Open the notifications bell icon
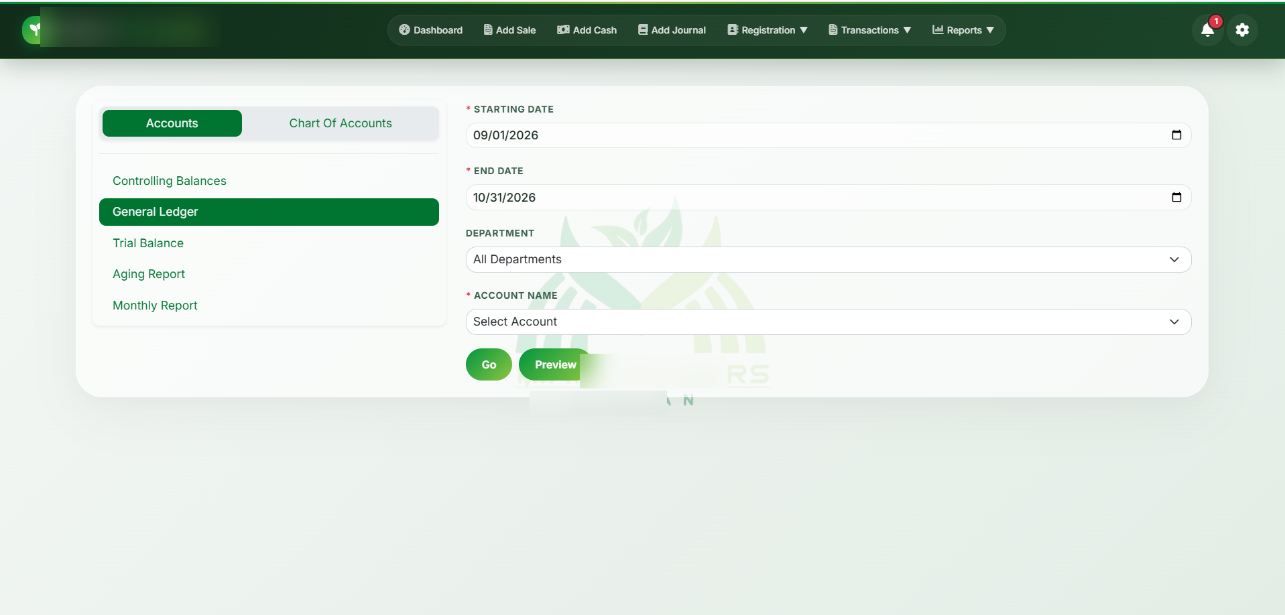Screen dimensions: 1285x615 (1207, 30)
